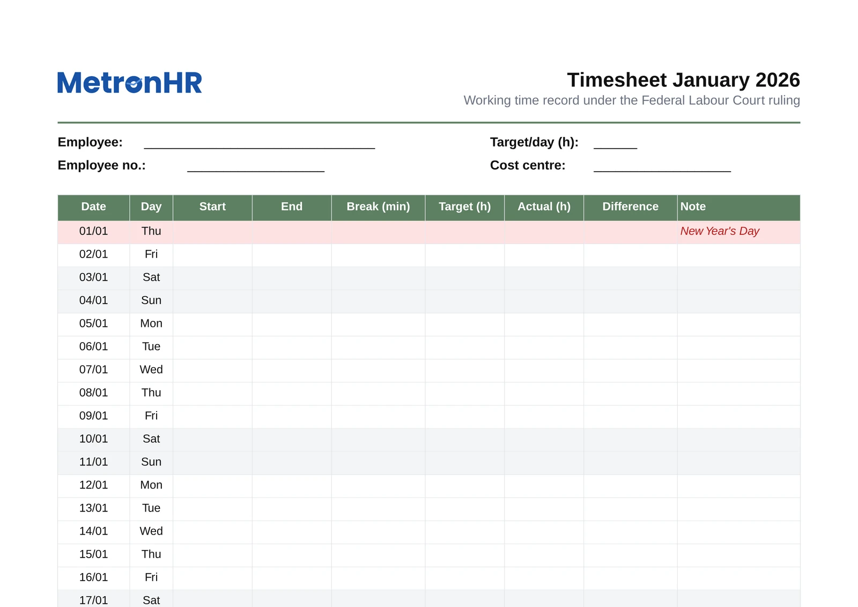This screenshot has height=607, width=858.
Task: Click the New Year's Day note
Action: point(720,231)
